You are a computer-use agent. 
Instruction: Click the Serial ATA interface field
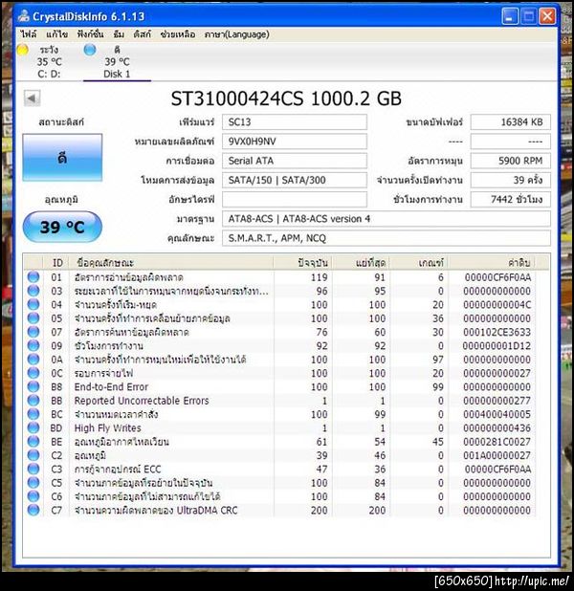295,161
